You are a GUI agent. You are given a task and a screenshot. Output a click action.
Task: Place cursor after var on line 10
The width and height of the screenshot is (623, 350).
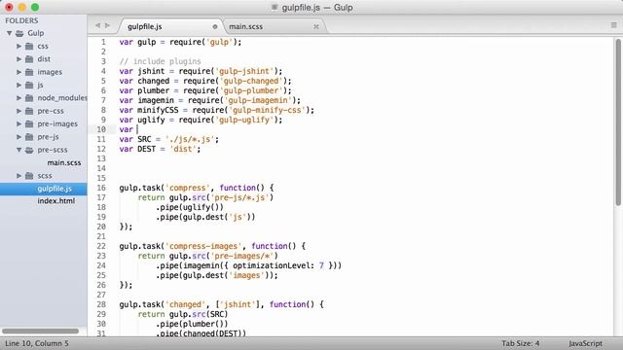[137, 129]
